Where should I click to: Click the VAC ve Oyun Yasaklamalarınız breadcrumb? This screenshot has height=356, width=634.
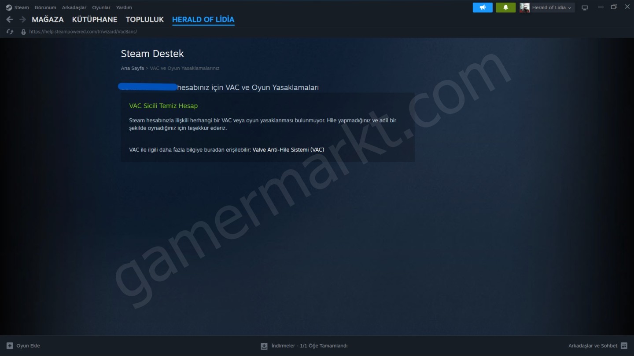coord(184,68)
